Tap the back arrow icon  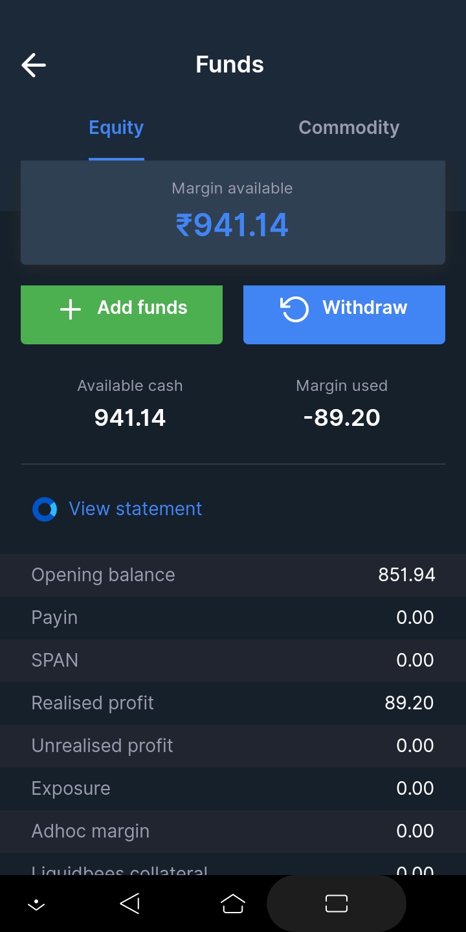click(x=34, y=65)
